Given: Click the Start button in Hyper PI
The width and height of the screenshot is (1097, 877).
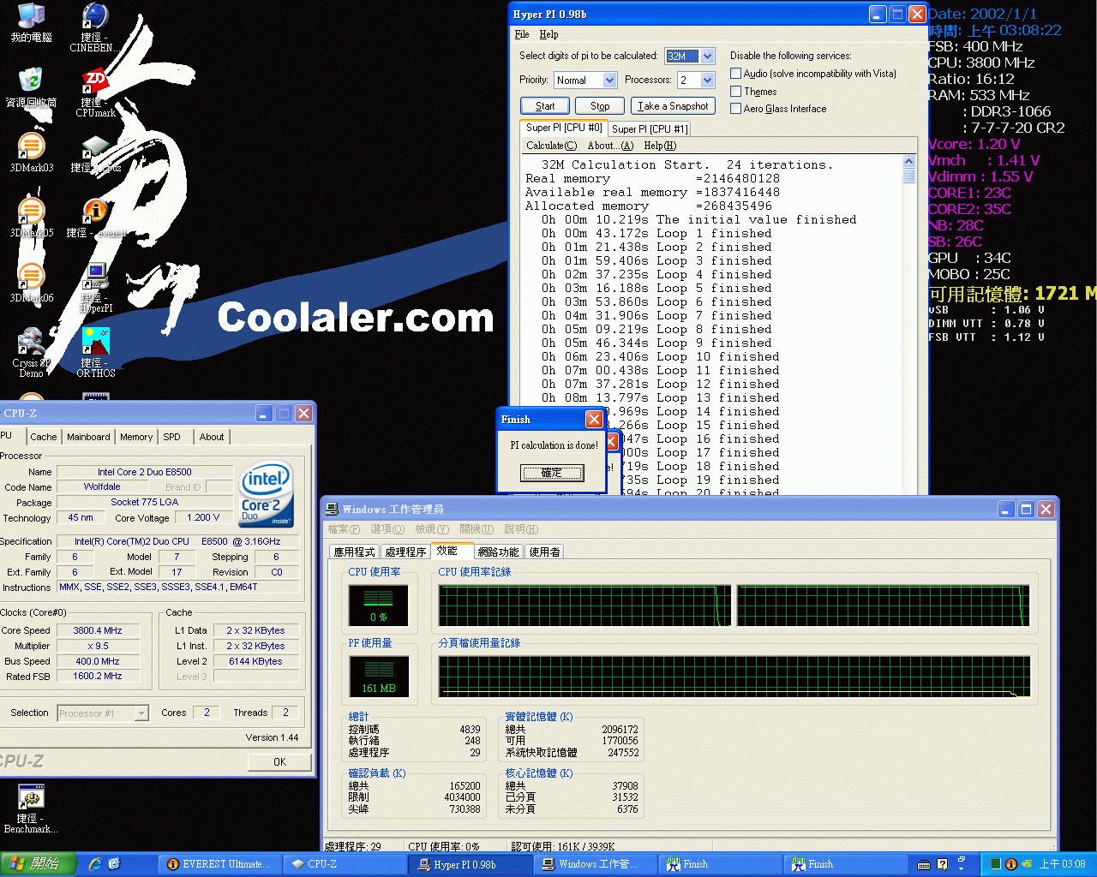Looking at the screenshot, I should (545, 106).
